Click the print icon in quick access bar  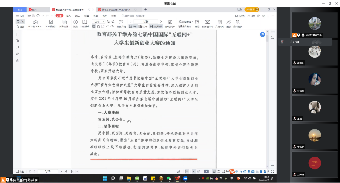point(38,16)
